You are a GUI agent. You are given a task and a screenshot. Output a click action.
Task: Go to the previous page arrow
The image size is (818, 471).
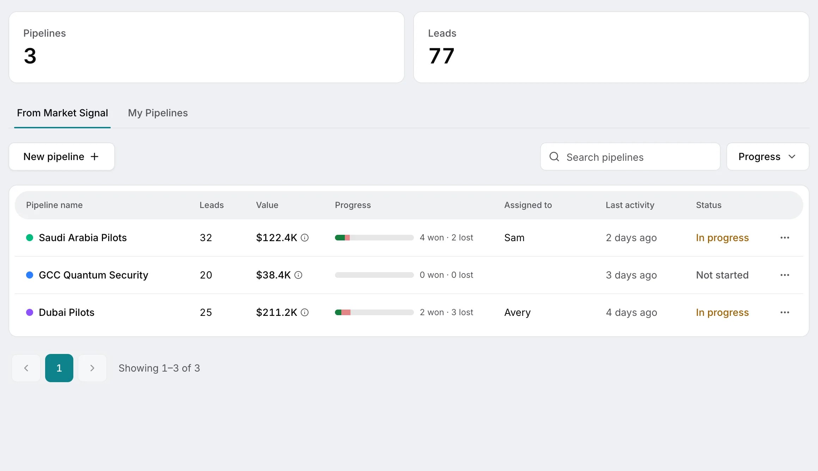coord(26,368)
